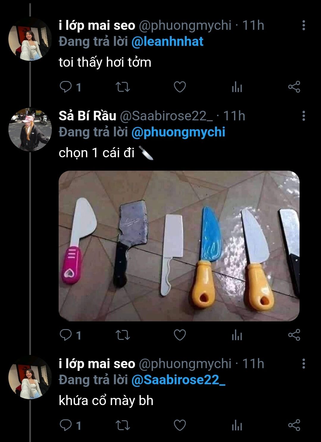Reply to the 'toi thấy hơi tởm' tweet
The width and height of the screenshot is (321, 442).
(x=66, y=87)
